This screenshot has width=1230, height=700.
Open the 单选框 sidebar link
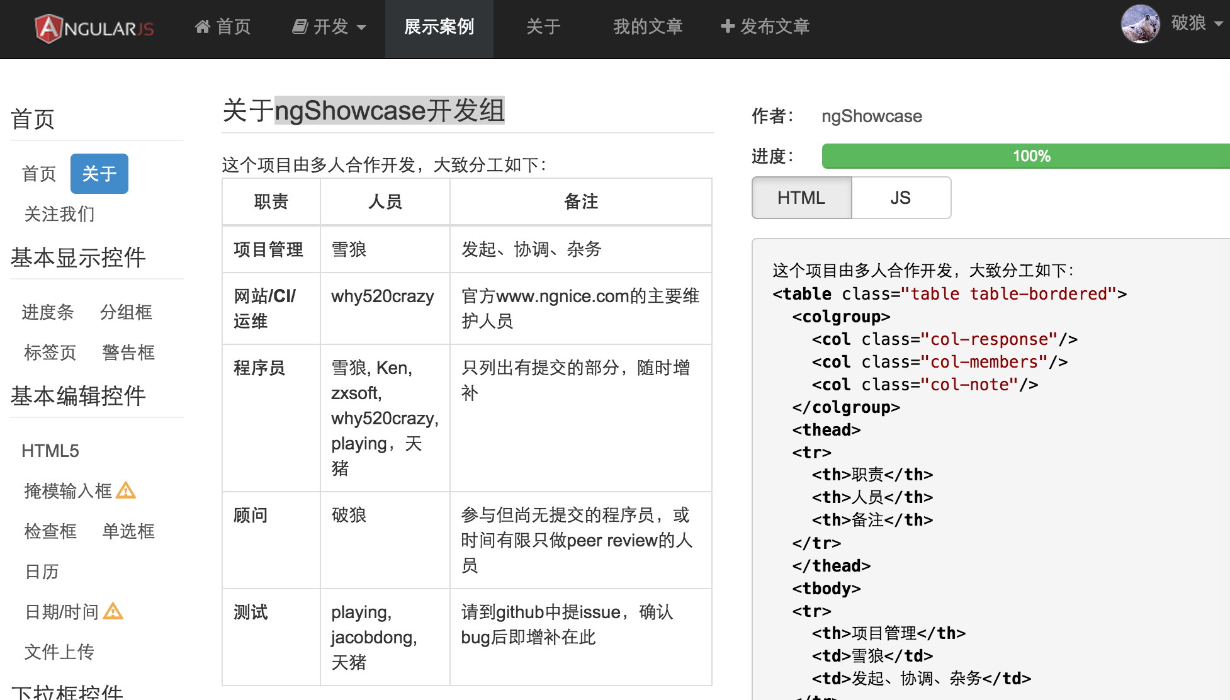[x=128, y=531]
